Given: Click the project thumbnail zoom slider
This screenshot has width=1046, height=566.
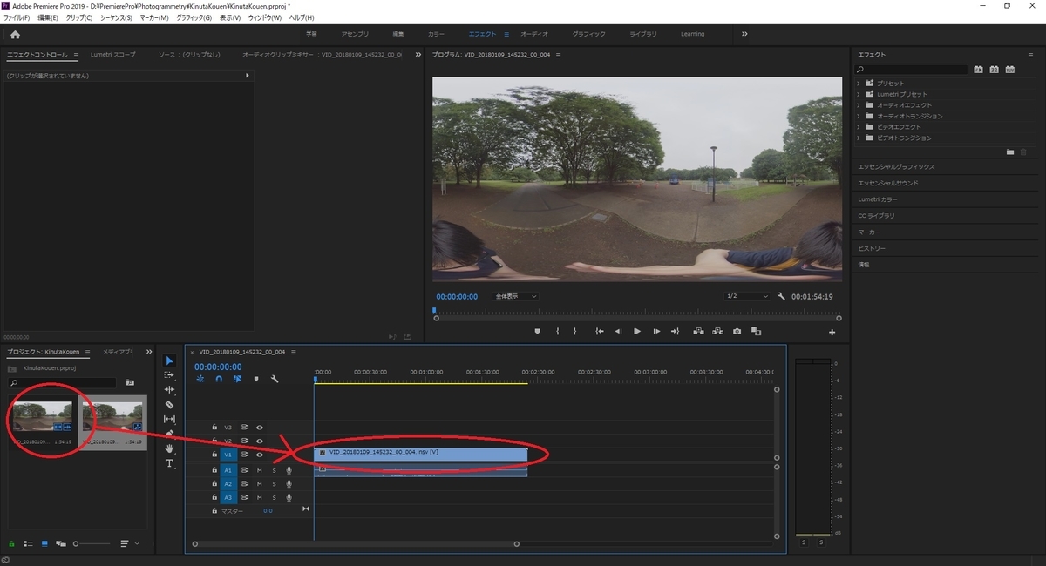Looking at the screenshot, I should click(x=76, y=543).
